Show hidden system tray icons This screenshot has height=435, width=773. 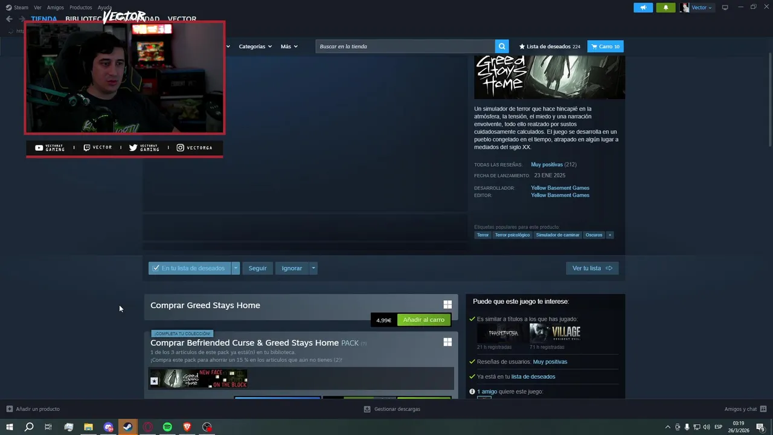click(667, 427)
